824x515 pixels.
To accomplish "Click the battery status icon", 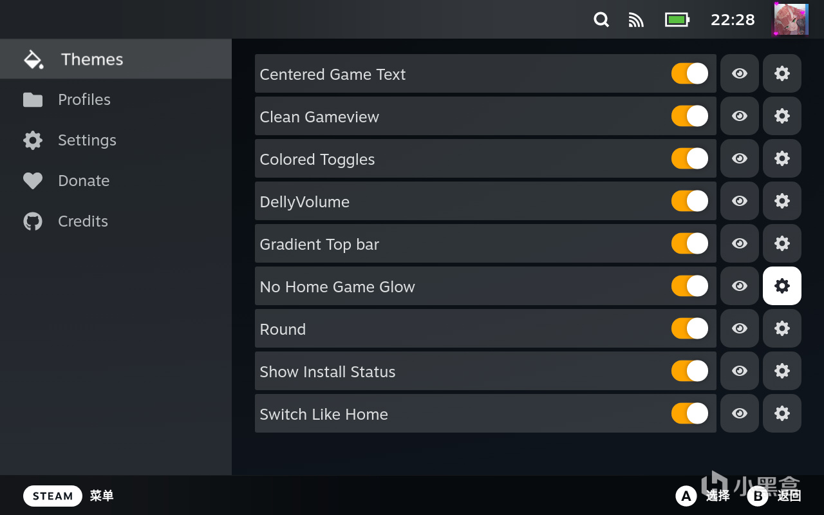I will (677, 20).
